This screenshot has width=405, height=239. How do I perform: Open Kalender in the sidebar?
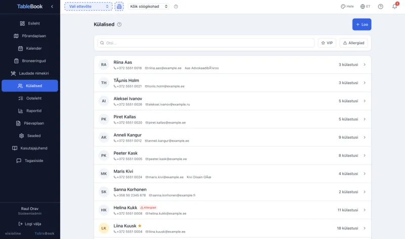pyautogui.click(x=30, y=49)
